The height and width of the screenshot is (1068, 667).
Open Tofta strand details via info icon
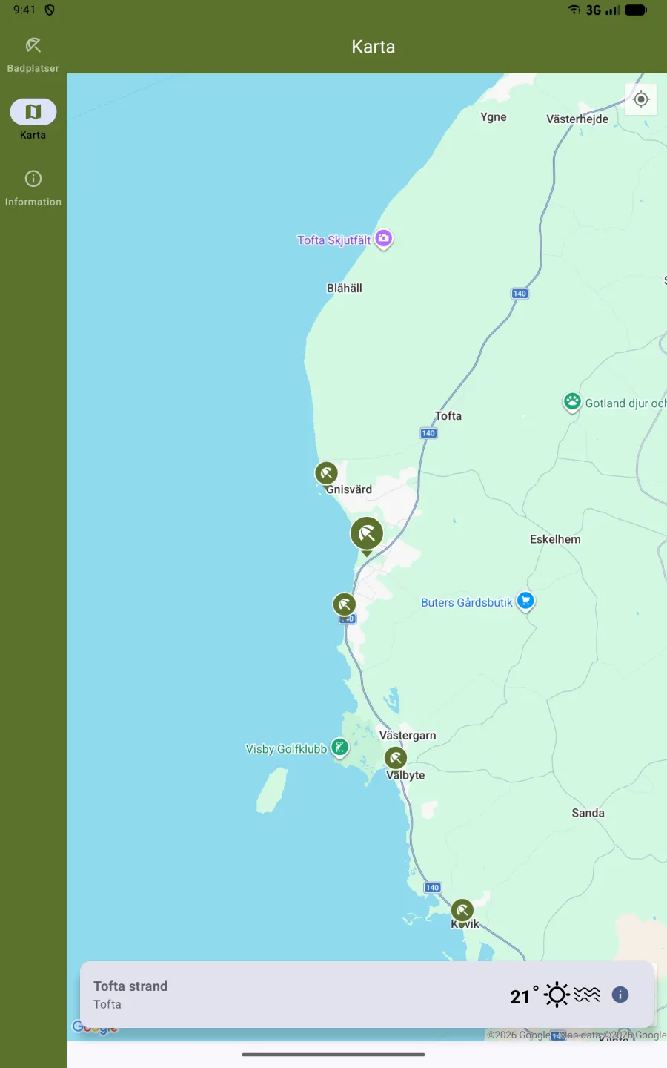tap(620, 995)
